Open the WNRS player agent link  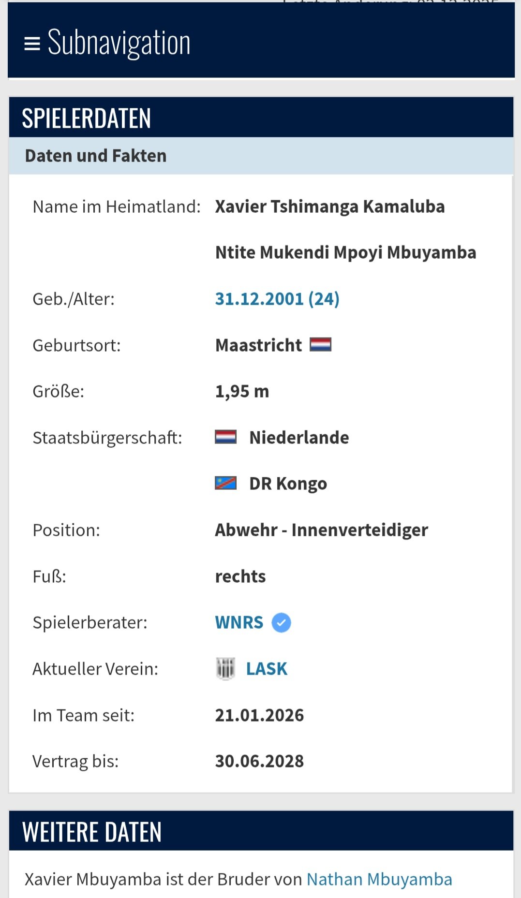[x=239, y=622]
